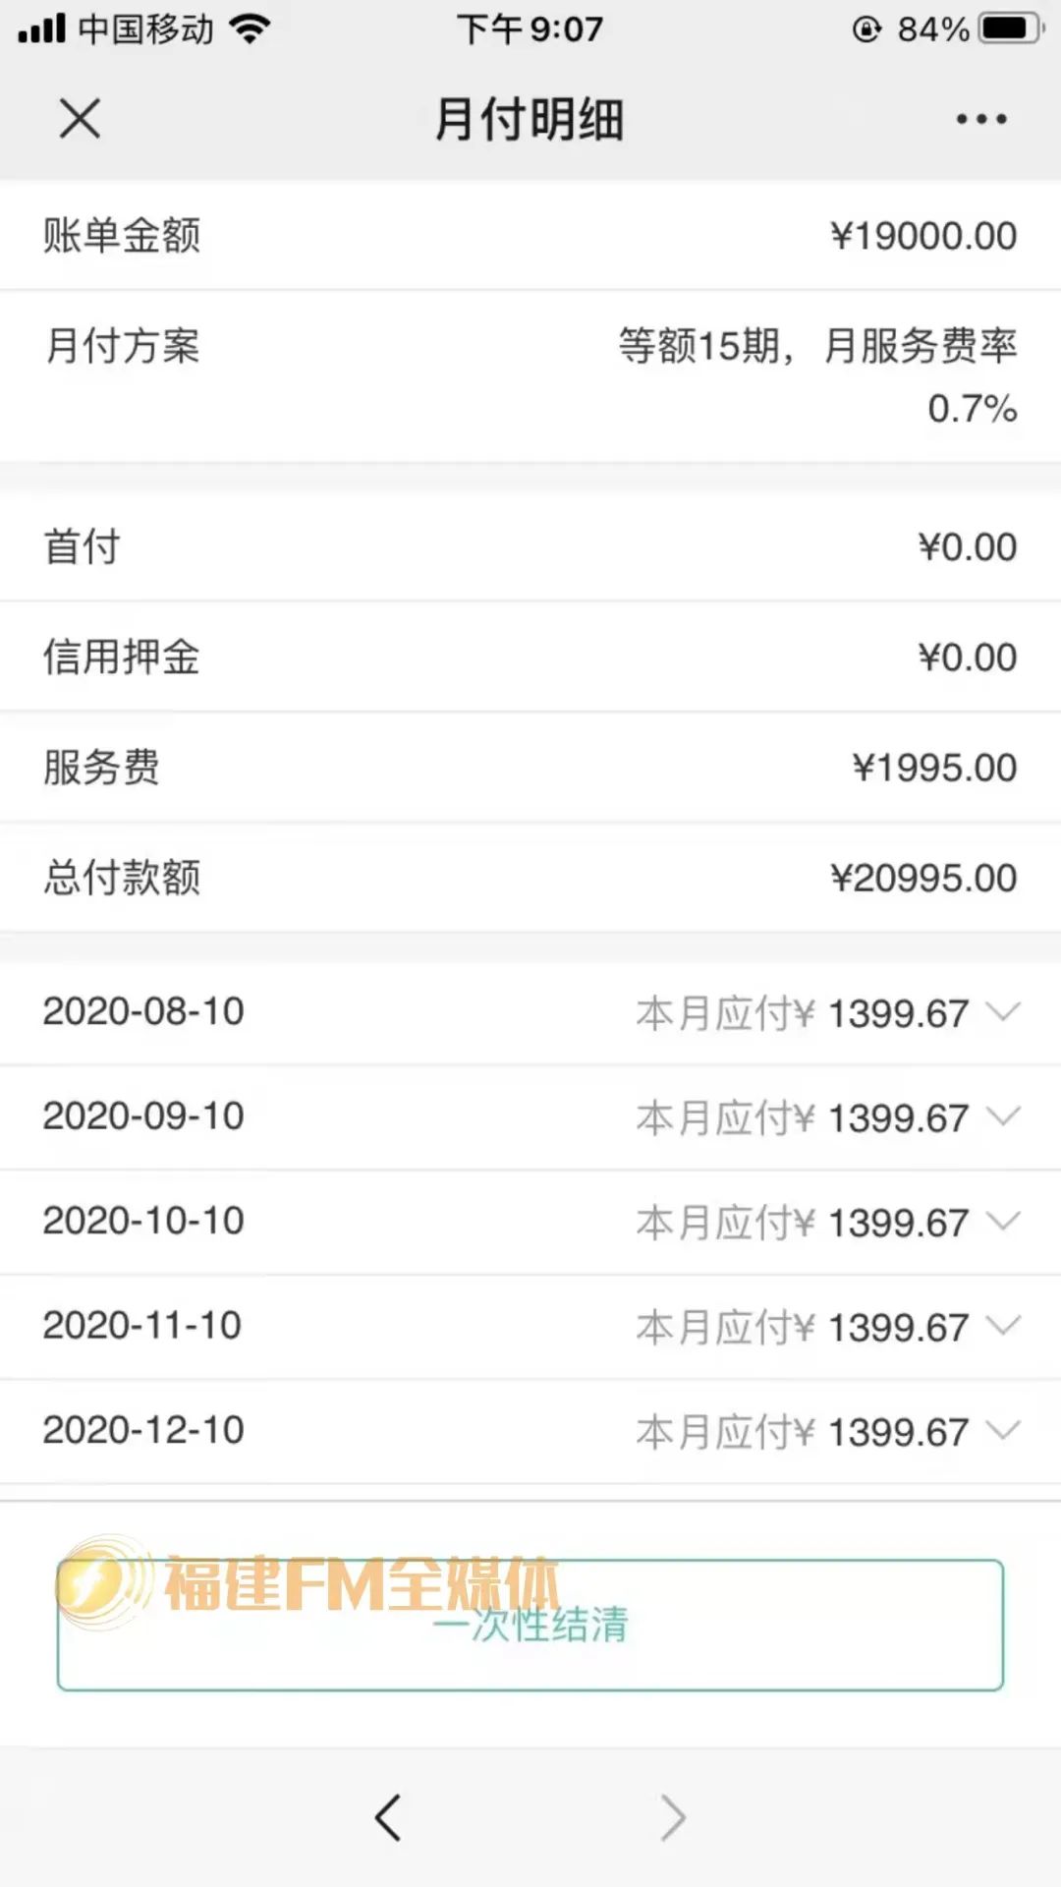1061x1887 pixels.
Task: Select the 账单金额 row
Action: (x=530, y=236)
